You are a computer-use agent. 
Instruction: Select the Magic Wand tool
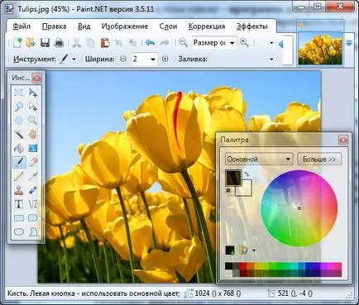click(x=19, y=135)
